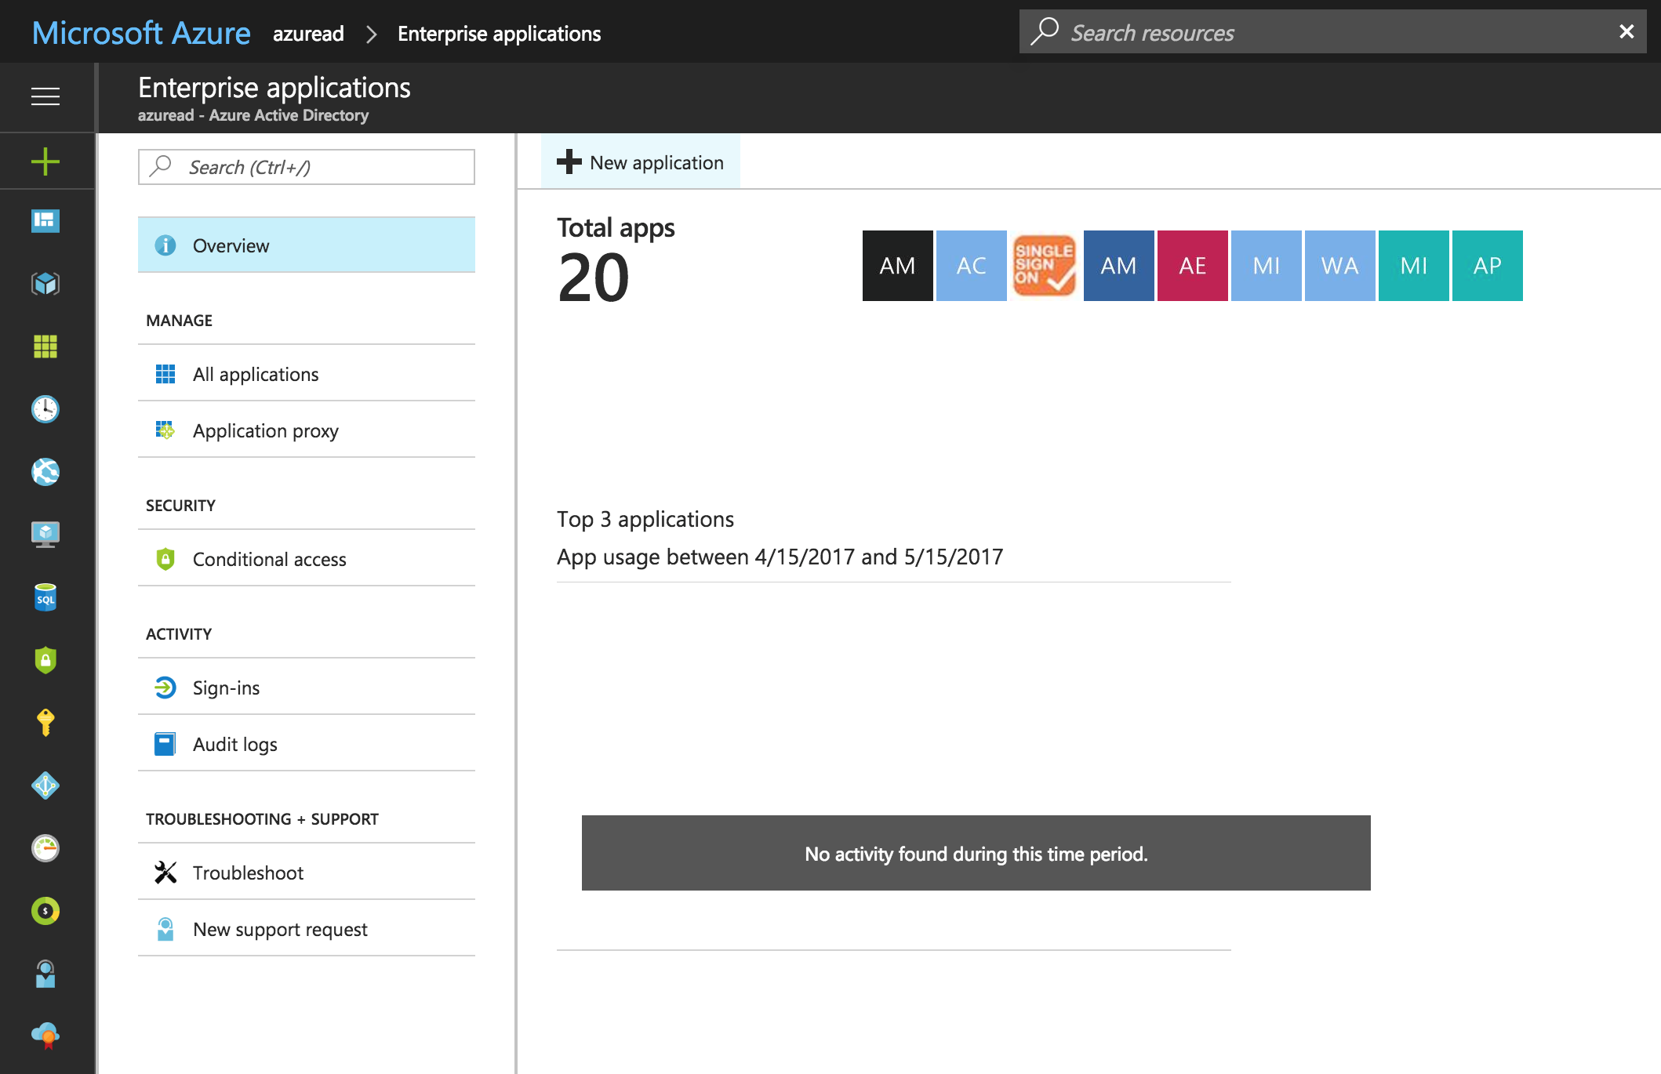Screen dimensions: 1661x1074
Task: Open the virtual machines monitor icon
Action: click(x=45, y=535)
